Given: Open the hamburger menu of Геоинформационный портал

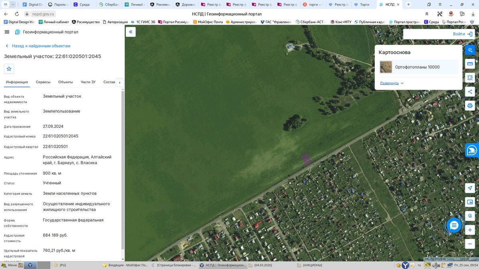Looking at the screenshot, I should coord(7,32).
